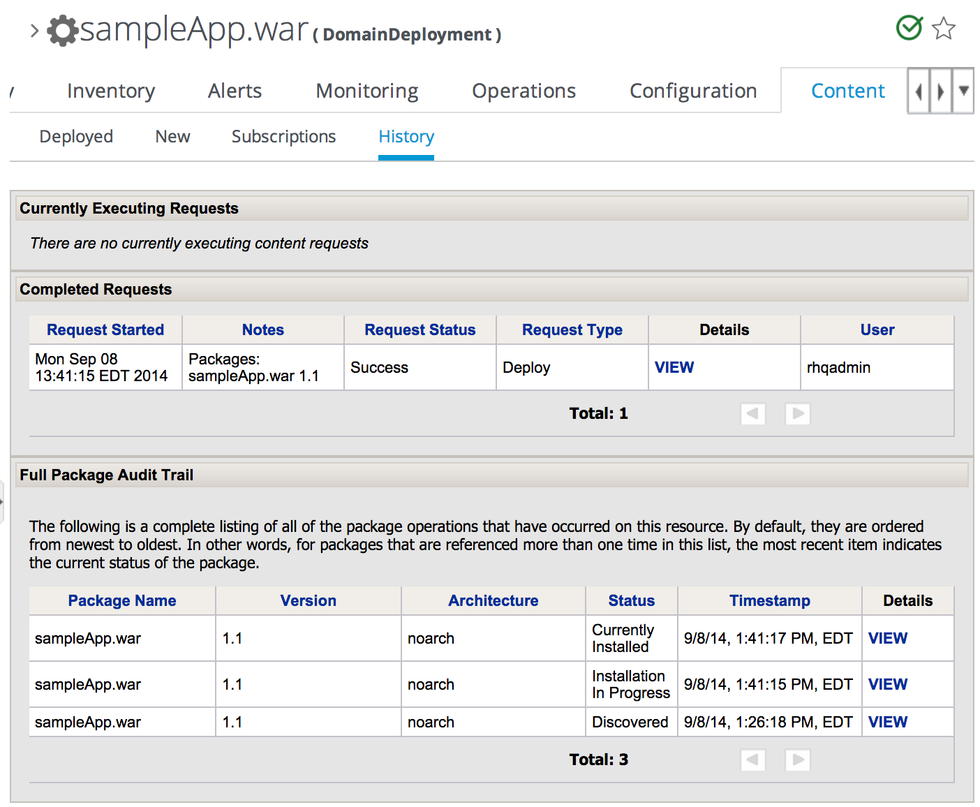This screenshot has width=980, height=807.
Task: Click the 'Currently Installed' status cell
Action: coord(632,638)
